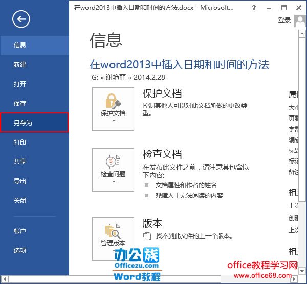The width and height of the screenshot is (307, 284).
Task: Select 新建 in the left sidebar
Action: point(34,65)
